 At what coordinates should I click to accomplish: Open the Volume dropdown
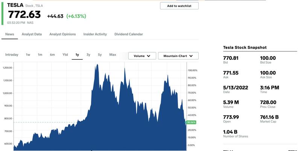pyautogui.click(x=142, y=56)
